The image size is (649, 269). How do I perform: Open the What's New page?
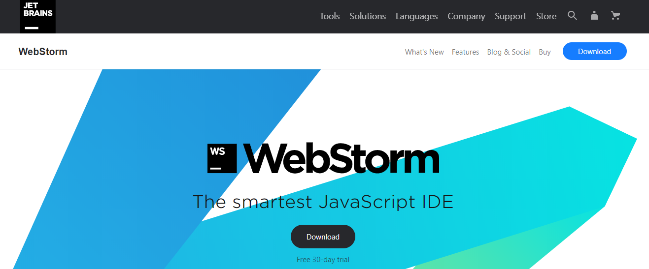click(424, 52)
